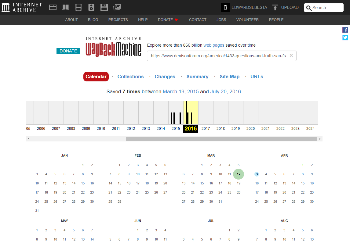Screen dimensions: 350x246
Task: Follow the 'web pages' link
Action: [214, 45]
